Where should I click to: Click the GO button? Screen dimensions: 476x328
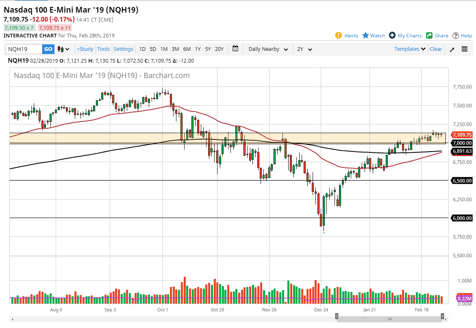pos(48,49)
